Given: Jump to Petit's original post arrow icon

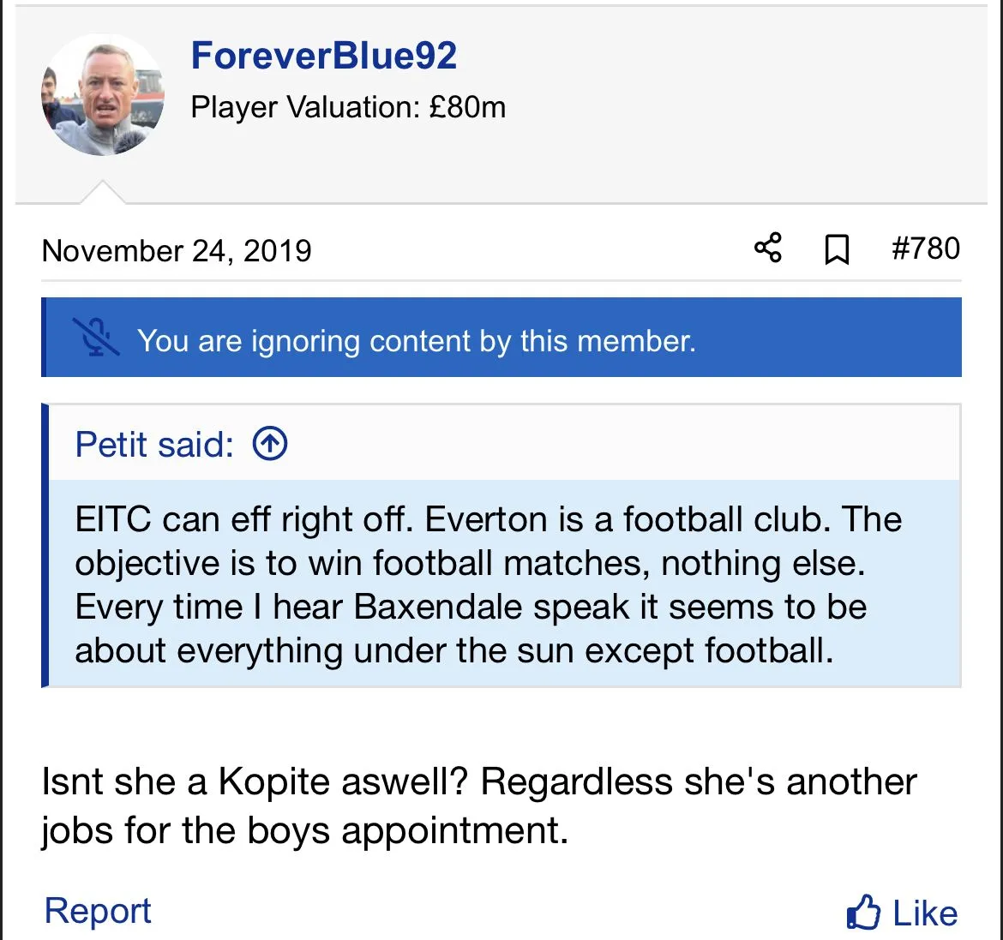Looking at the screenshot, I should click(x=270, y=444).
